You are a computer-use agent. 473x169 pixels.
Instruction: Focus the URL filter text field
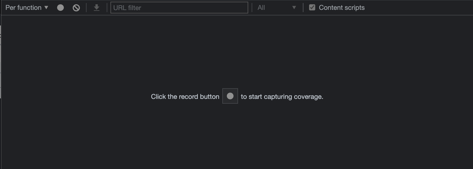pos(179,8)
